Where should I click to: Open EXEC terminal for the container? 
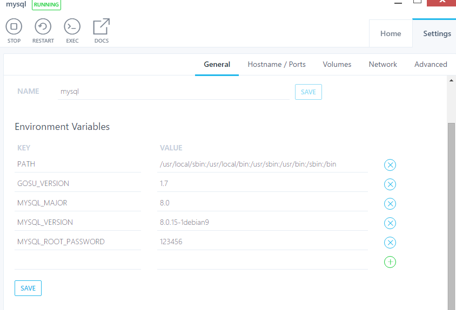click(72, 31)
